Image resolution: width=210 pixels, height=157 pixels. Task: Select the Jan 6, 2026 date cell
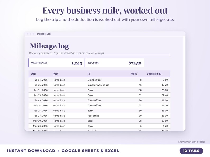tap(41, 85)
